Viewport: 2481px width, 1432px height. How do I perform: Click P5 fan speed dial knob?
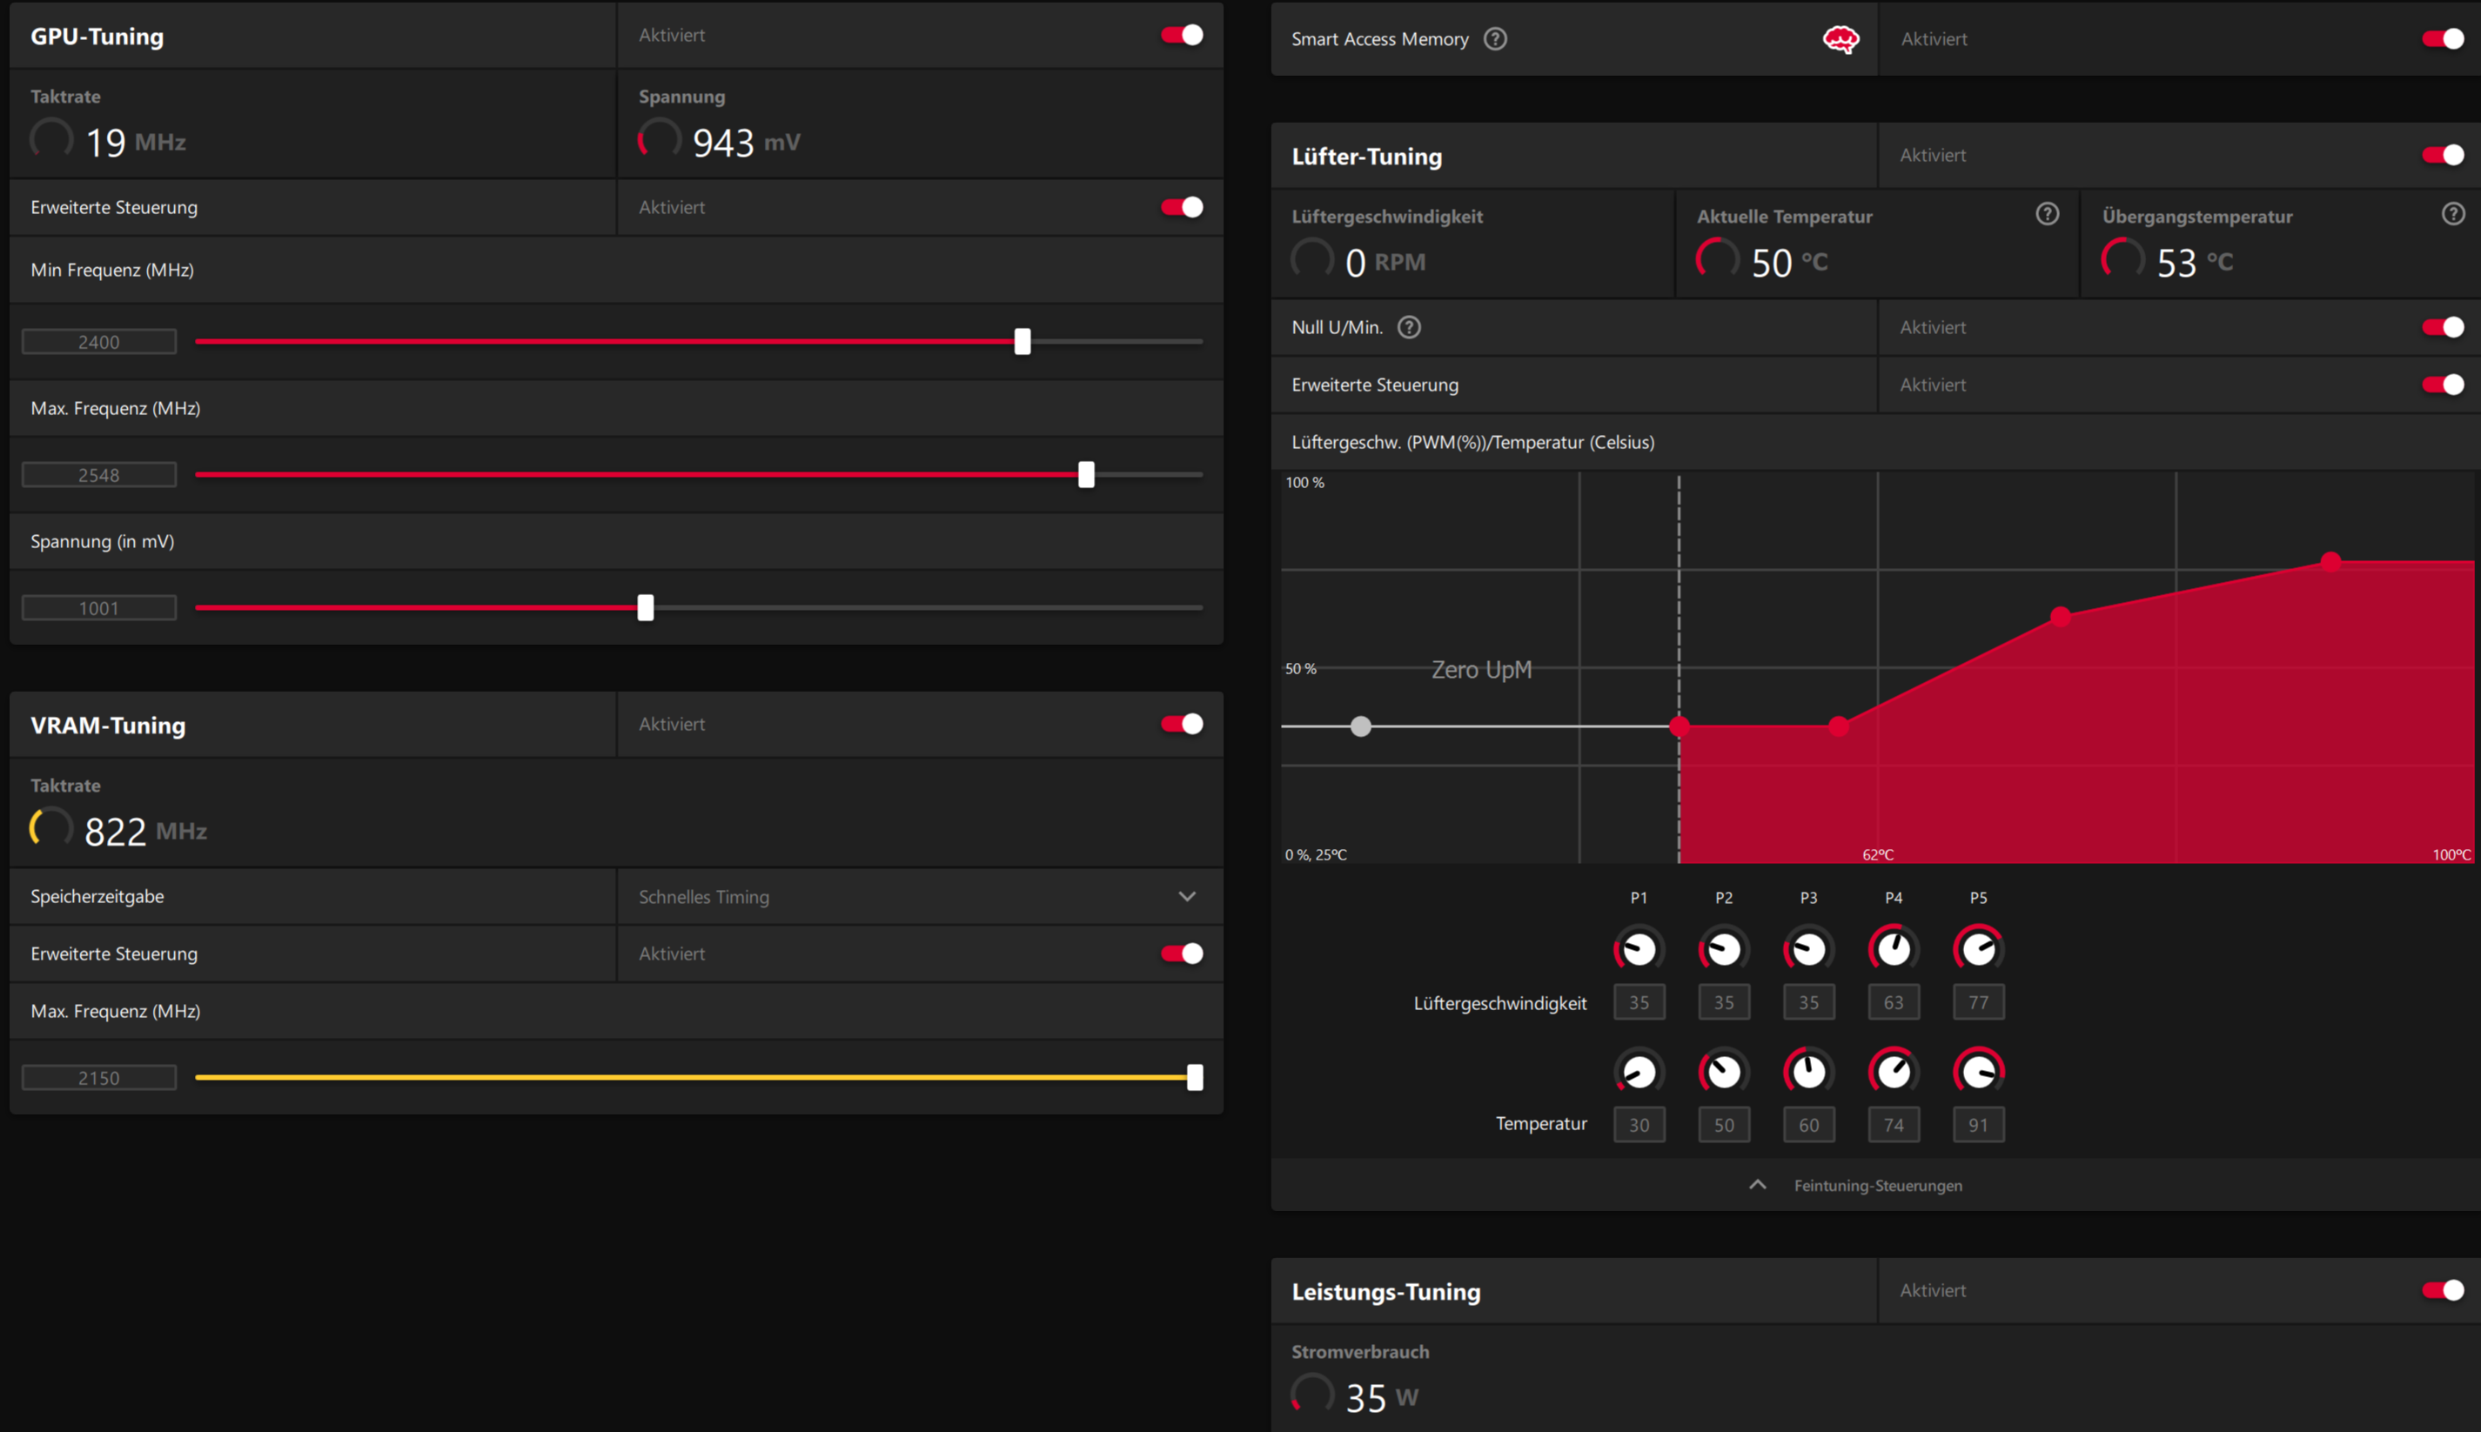[1978, 949]
